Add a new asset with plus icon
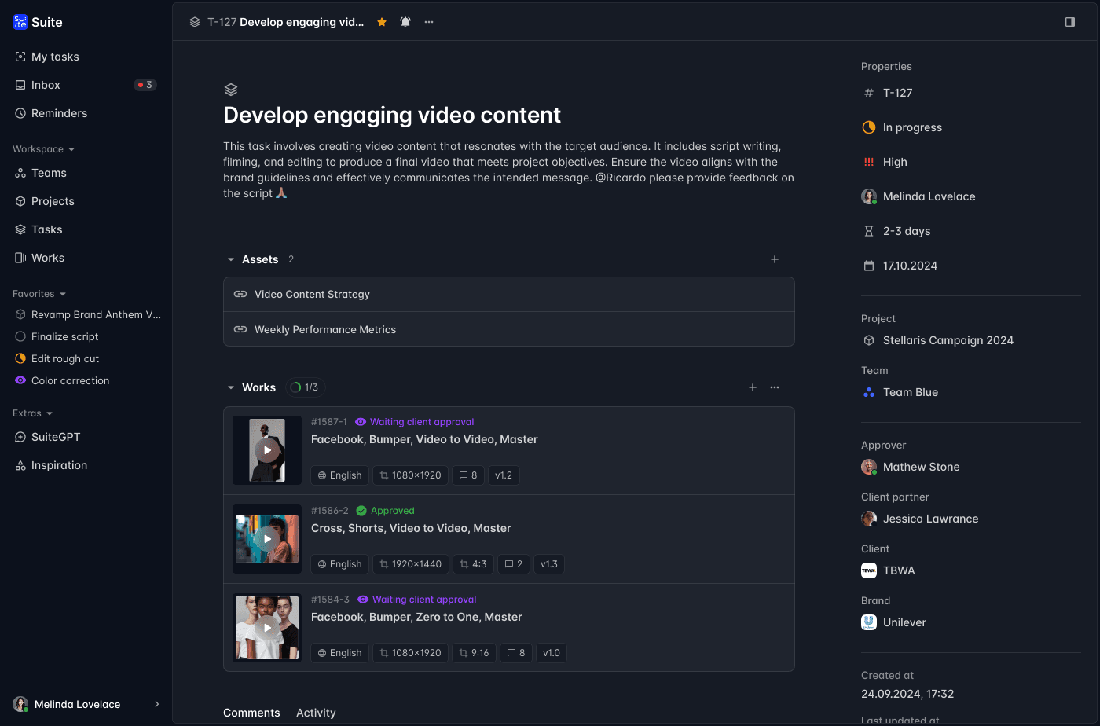Image resolution: width=1100 pixels, height=726 pixels. click(x=775, y=259)
